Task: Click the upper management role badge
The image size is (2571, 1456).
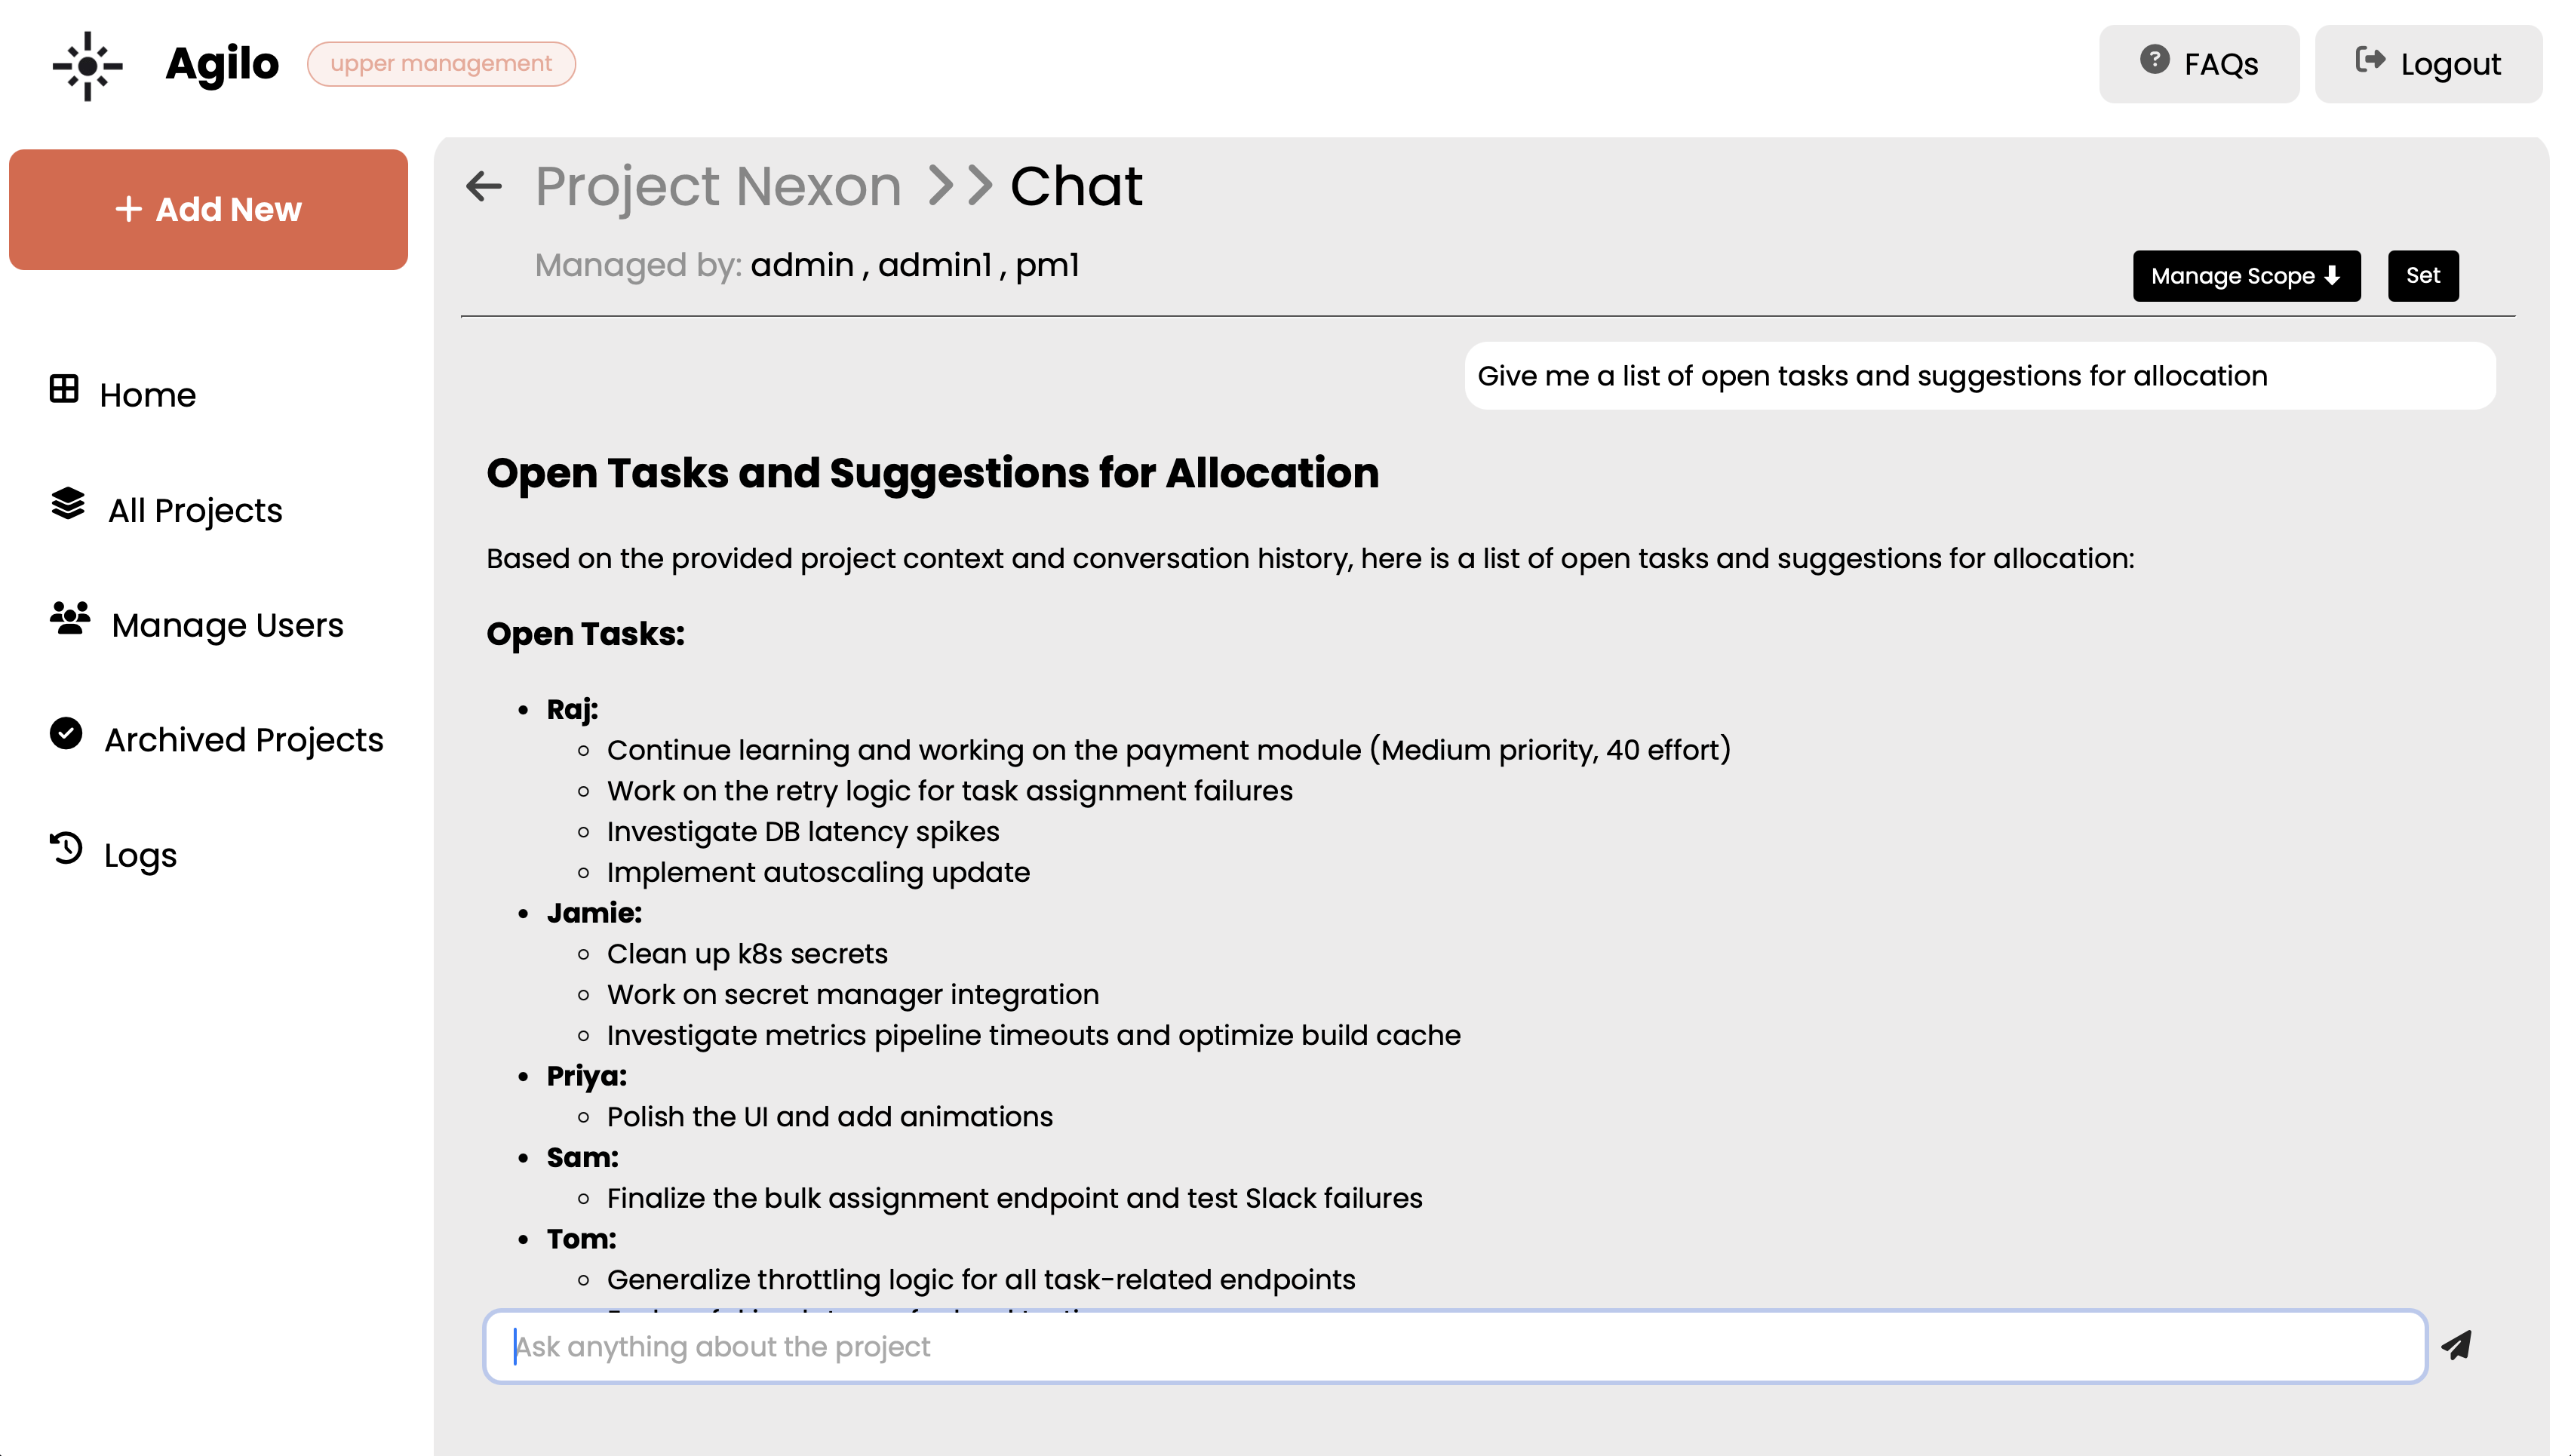Action: coord(441,64)
